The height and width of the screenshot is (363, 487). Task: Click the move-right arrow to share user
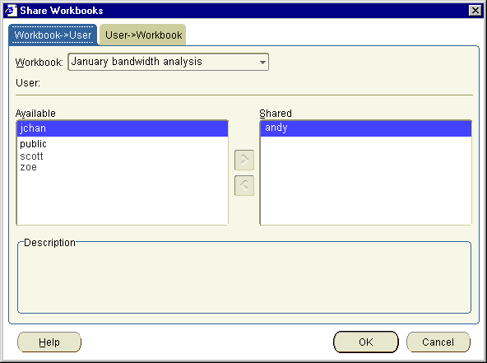244,160
